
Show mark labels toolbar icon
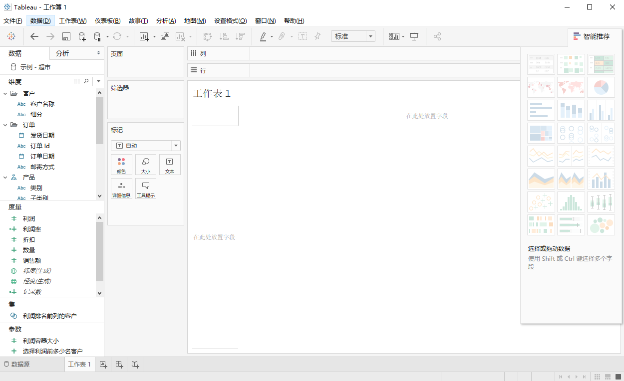click(303, 36)
